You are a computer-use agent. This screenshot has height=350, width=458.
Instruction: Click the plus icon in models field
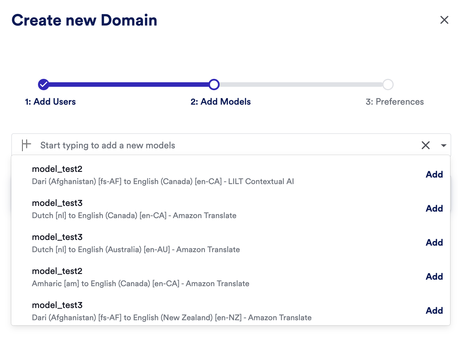[x=26, y=145]
